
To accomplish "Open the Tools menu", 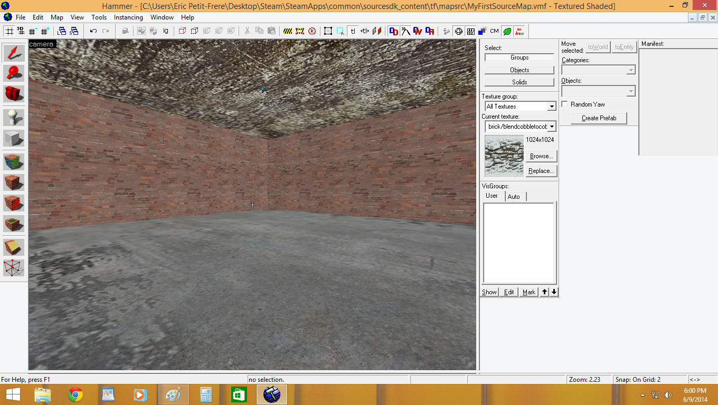I will (x=99, y=17).
